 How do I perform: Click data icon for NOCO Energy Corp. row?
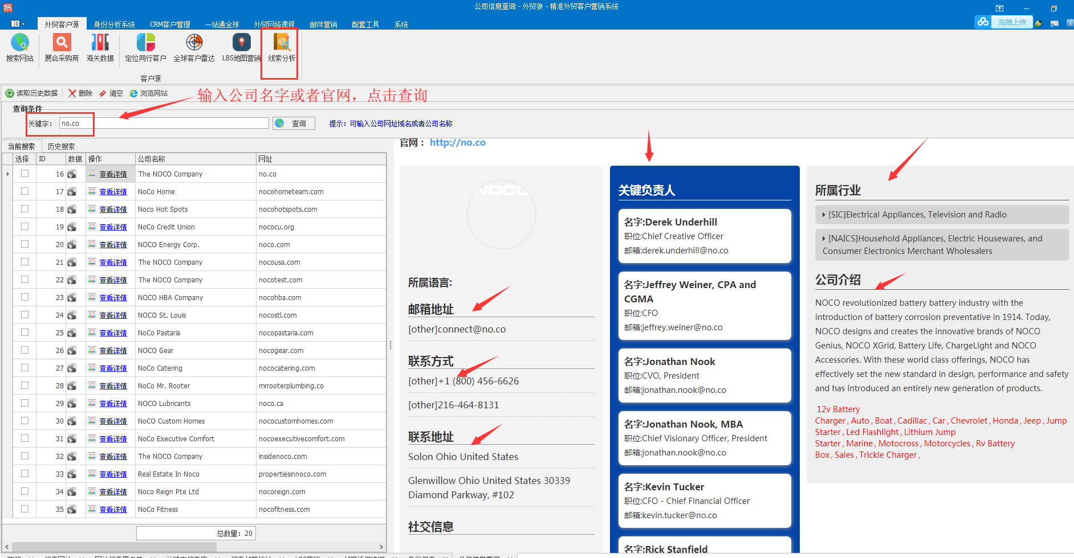tap(72, 245)
